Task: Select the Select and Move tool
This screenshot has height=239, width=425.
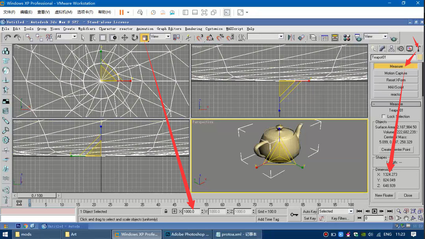Action: point(125,38)
